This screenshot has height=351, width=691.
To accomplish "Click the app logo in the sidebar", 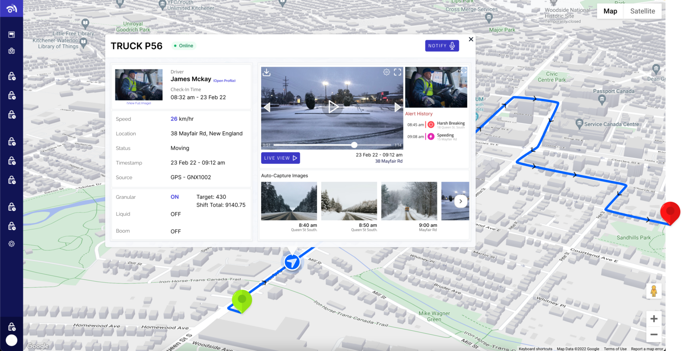I will click(x=12, y=8).
